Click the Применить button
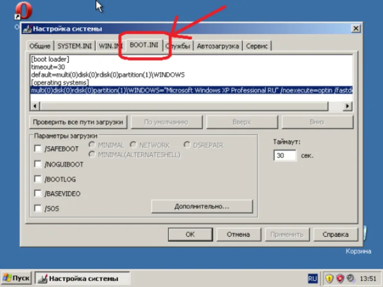The height and width of the screenshot is (287, 383). (x=287, y=235)
